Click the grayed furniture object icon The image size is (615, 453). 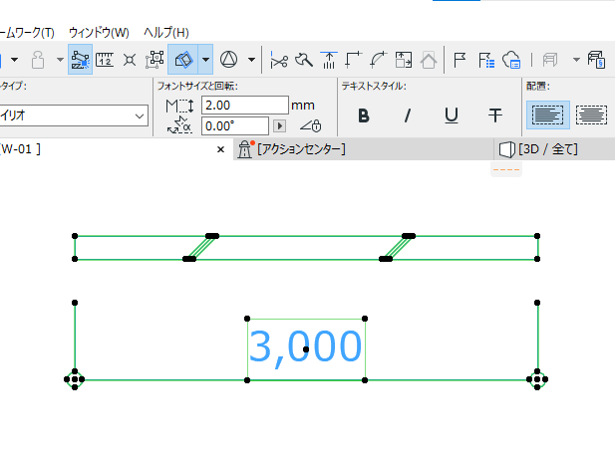[550, 60]
